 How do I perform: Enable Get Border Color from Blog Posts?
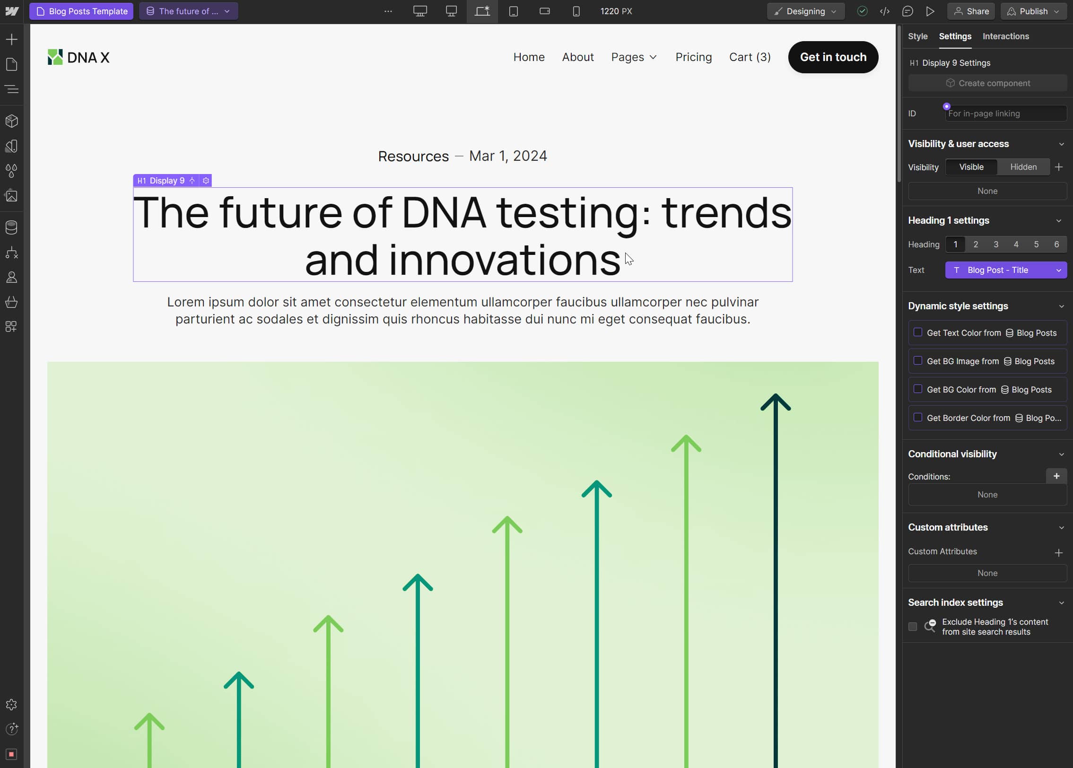pos(918,418)
